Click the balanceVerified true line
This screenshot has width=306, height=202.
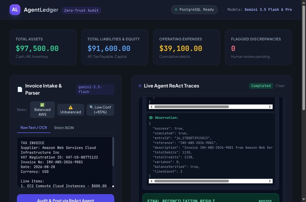(x=176, y=167)
